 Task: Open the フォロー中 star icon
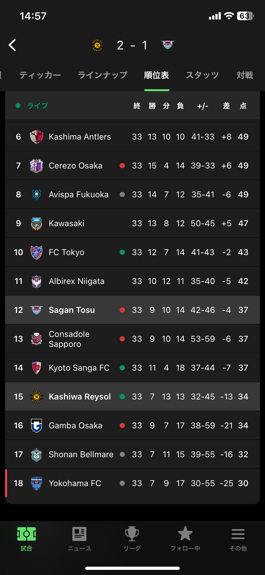tap(185, 534)
